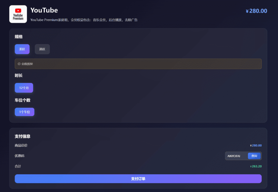
Task: Click the info icon beside 全程质保
Action: coord(19,64)
